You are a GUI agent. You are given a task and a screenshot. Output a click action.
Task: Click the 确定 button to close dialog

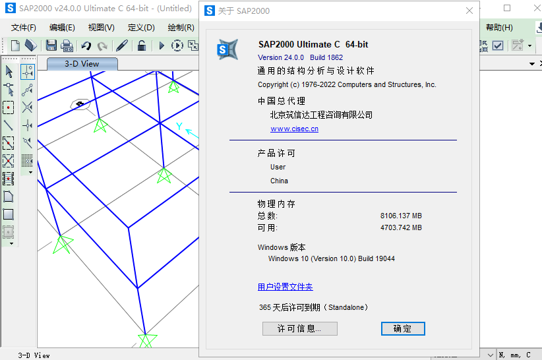pyautogui.click(x=403, y=328)
